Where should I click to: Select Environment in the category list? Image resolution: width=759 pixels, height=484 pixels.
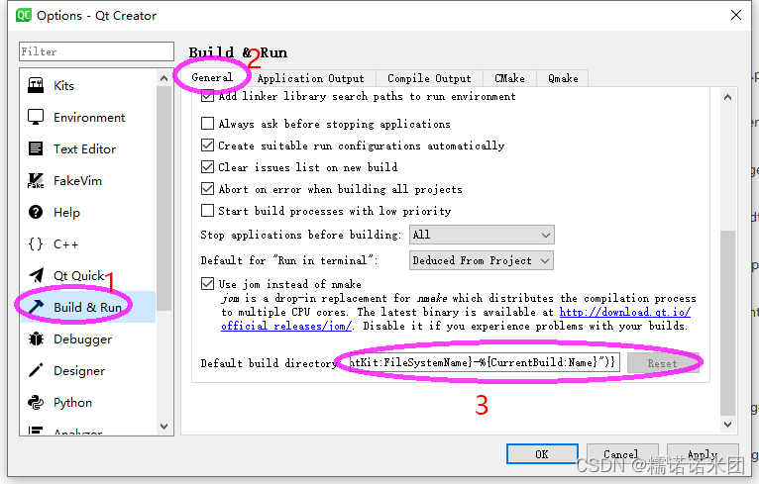pyautogui.click(x=89, y=118)
